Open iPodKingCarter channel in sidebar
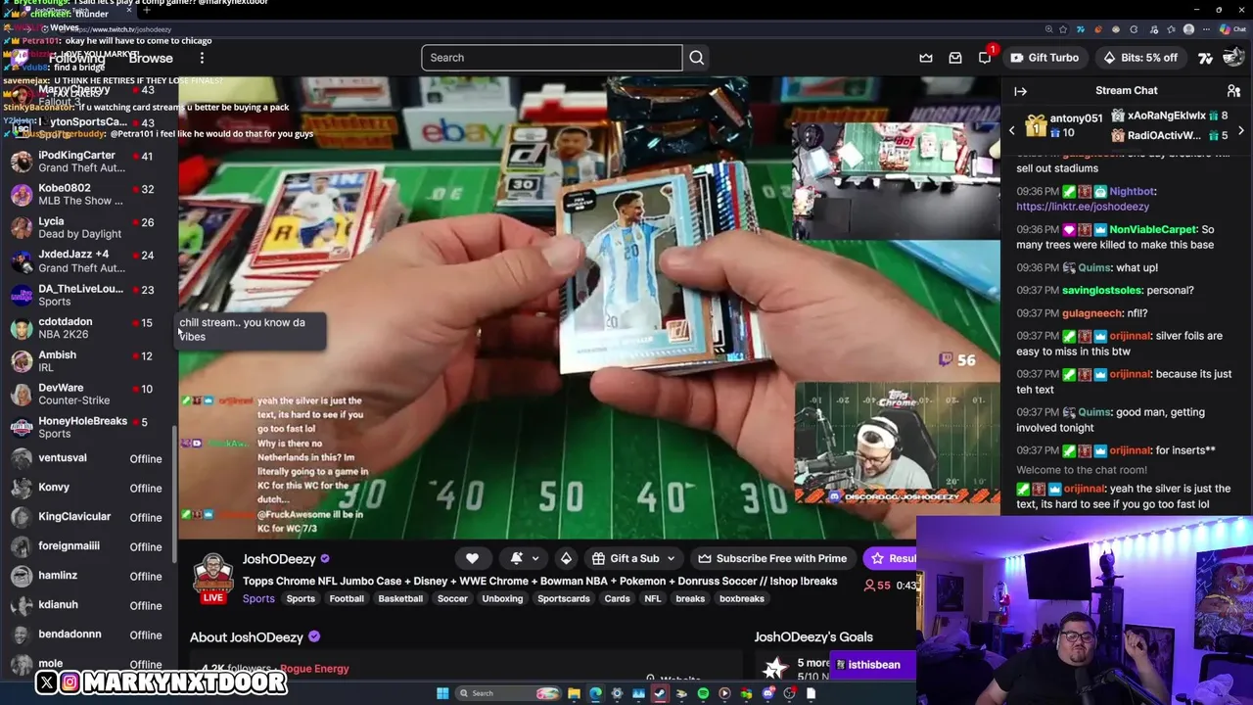Viewport: 1253px width, 705px height. pos(86,162)
